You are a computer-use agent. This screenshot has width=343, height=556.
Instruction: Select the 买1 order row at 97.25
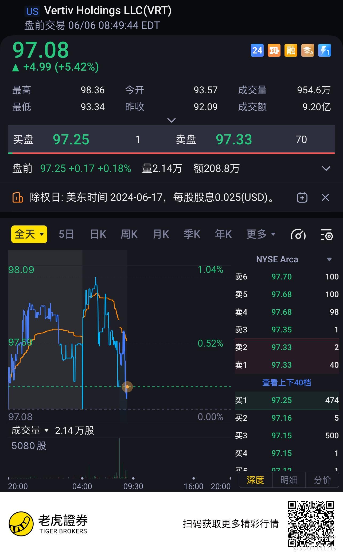pos(287,400)
